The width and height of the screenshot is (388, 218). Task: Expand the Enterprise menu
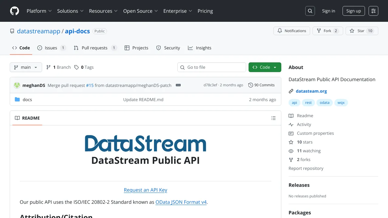(x=178, y=11)
